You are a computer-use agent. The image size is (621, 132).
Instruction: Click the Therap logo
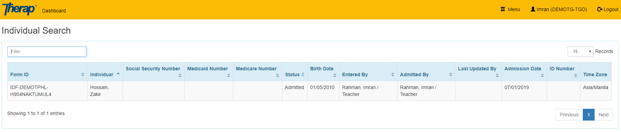[x=19, y=9]
